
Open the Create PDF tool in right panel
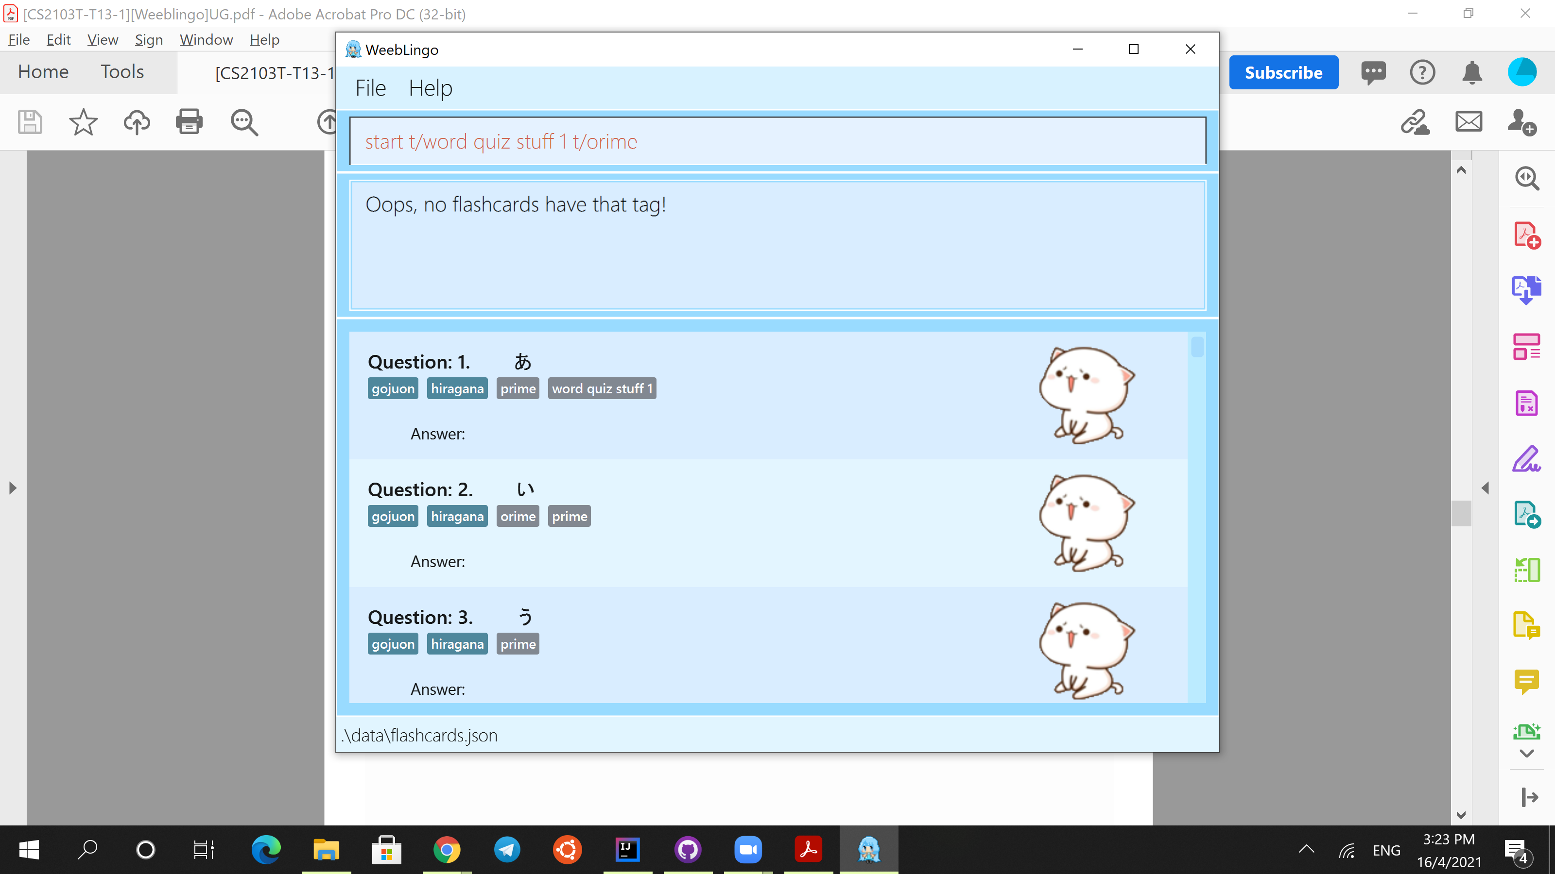(1526, 235)
